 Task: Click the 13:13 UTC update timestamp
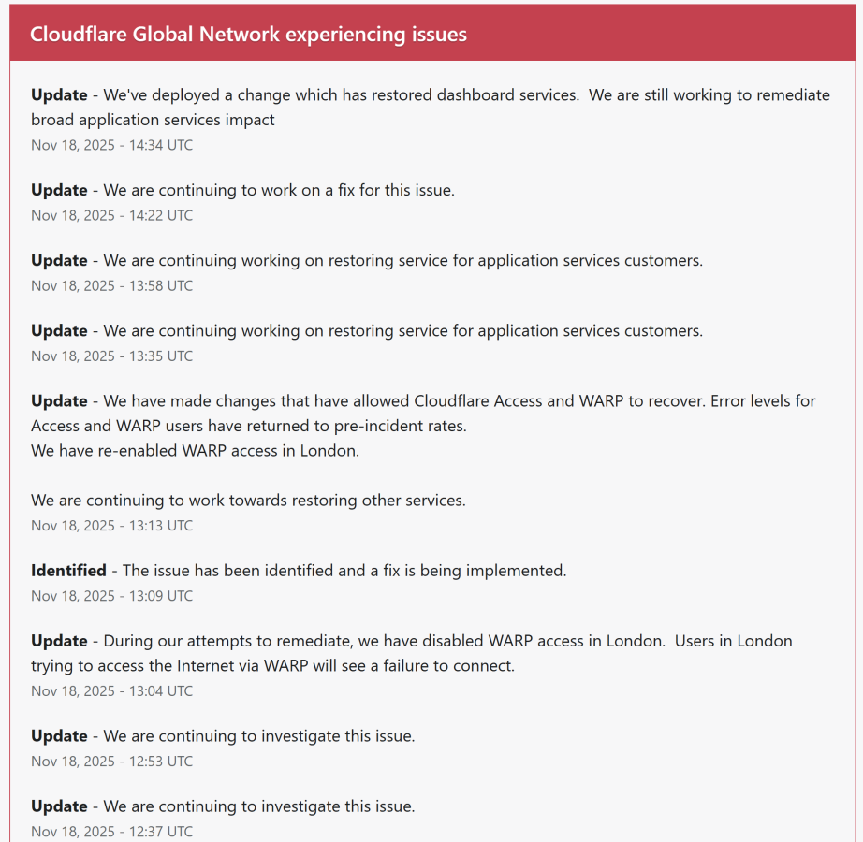tap(112, 526)
